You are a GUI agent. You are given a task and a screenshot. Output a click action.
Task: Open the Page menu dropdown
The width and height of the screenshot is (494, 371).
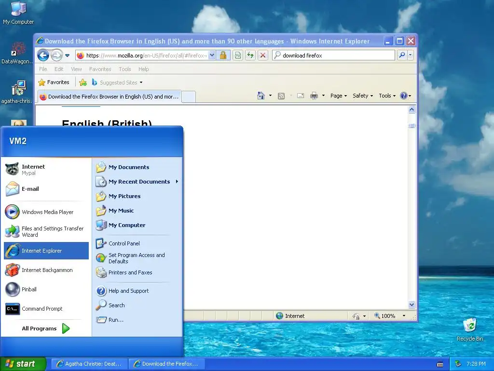(338, 96)
